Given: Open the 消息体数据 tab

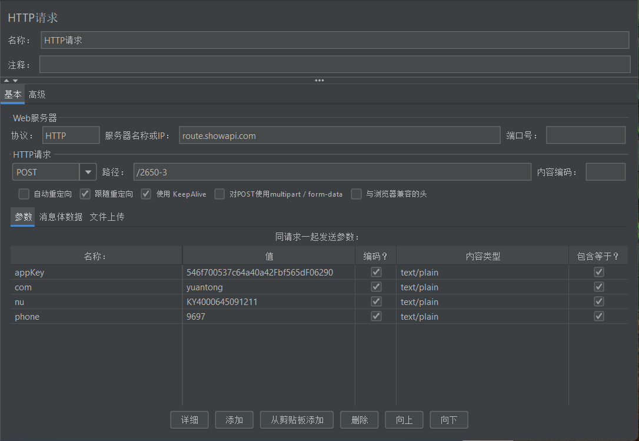Looking at the screenshot, I should pyautogui.click(x=61, y=217).
